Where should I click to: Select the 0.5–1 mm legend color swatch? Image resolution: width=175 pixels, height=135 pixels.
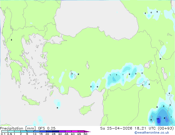pos(11,131)
